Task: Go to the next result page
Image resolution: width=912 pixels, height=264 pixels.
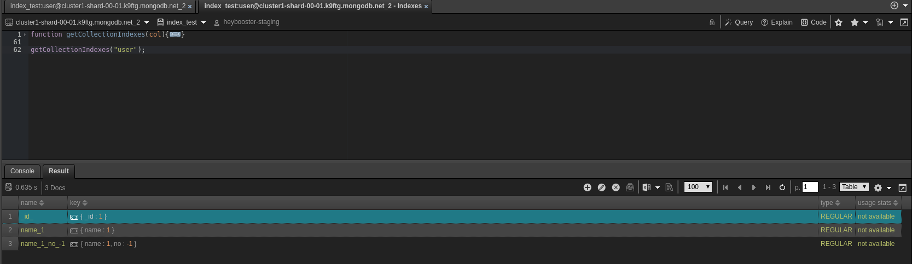Action: pos(754,187)
